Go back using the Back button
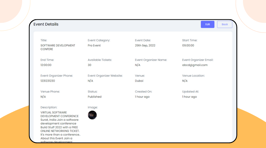Viewport: 266px width, 148px height. coord(225,24)
